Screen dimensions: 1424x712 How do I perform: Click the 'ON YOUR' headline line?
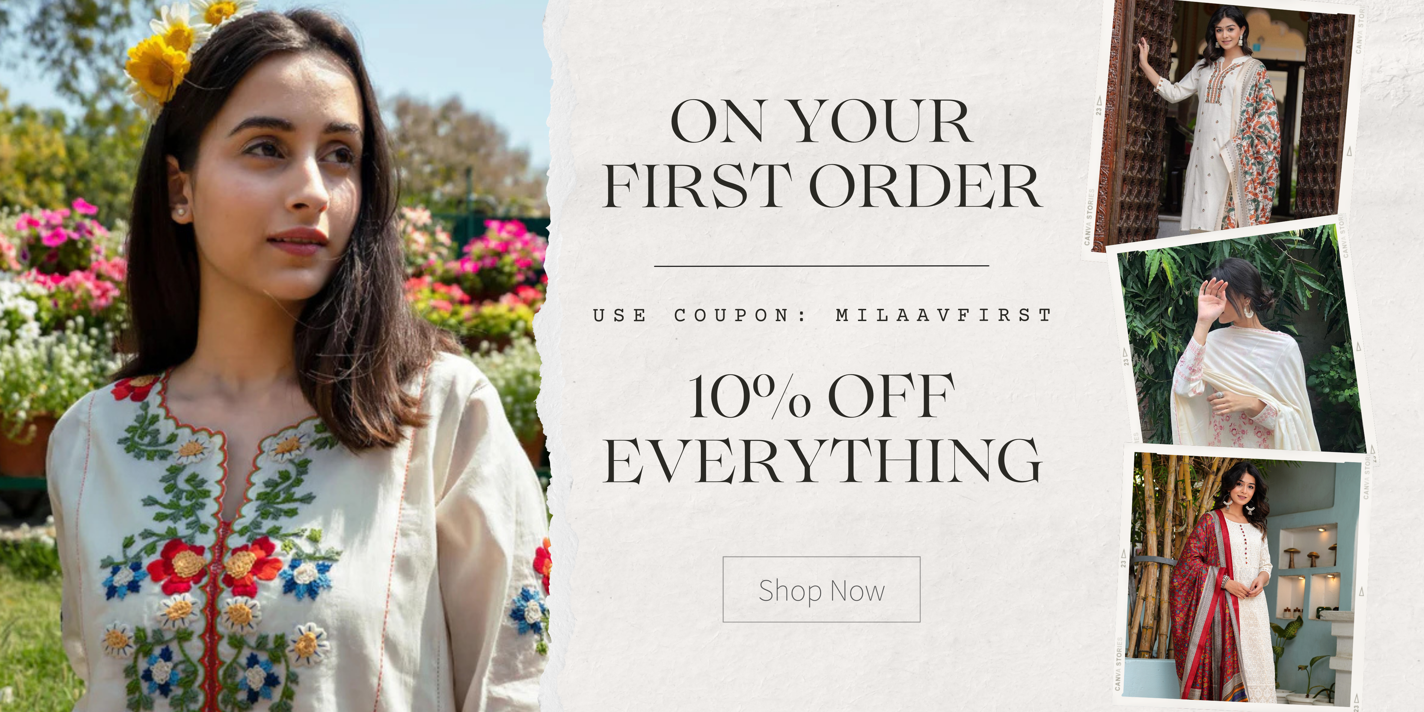[821, 121]
